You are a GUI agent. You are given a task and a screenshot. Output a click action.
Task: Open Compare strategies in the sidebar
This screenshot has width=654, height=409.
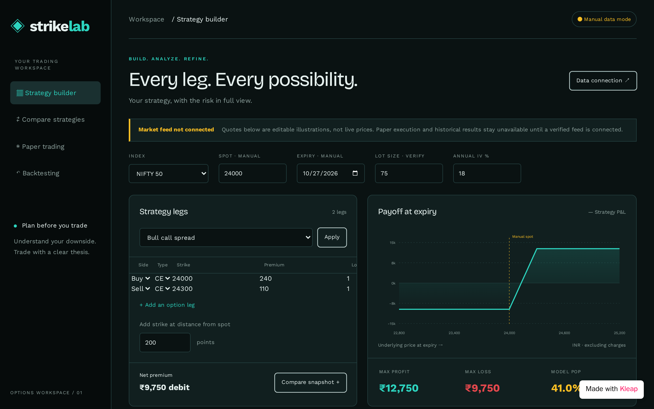(55, 120)
